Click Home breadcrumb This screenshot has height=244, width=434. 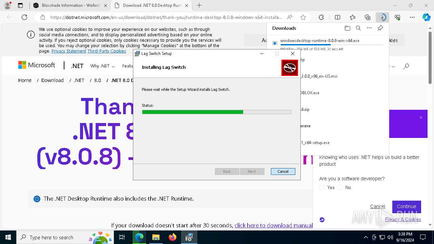pos(25,80)
